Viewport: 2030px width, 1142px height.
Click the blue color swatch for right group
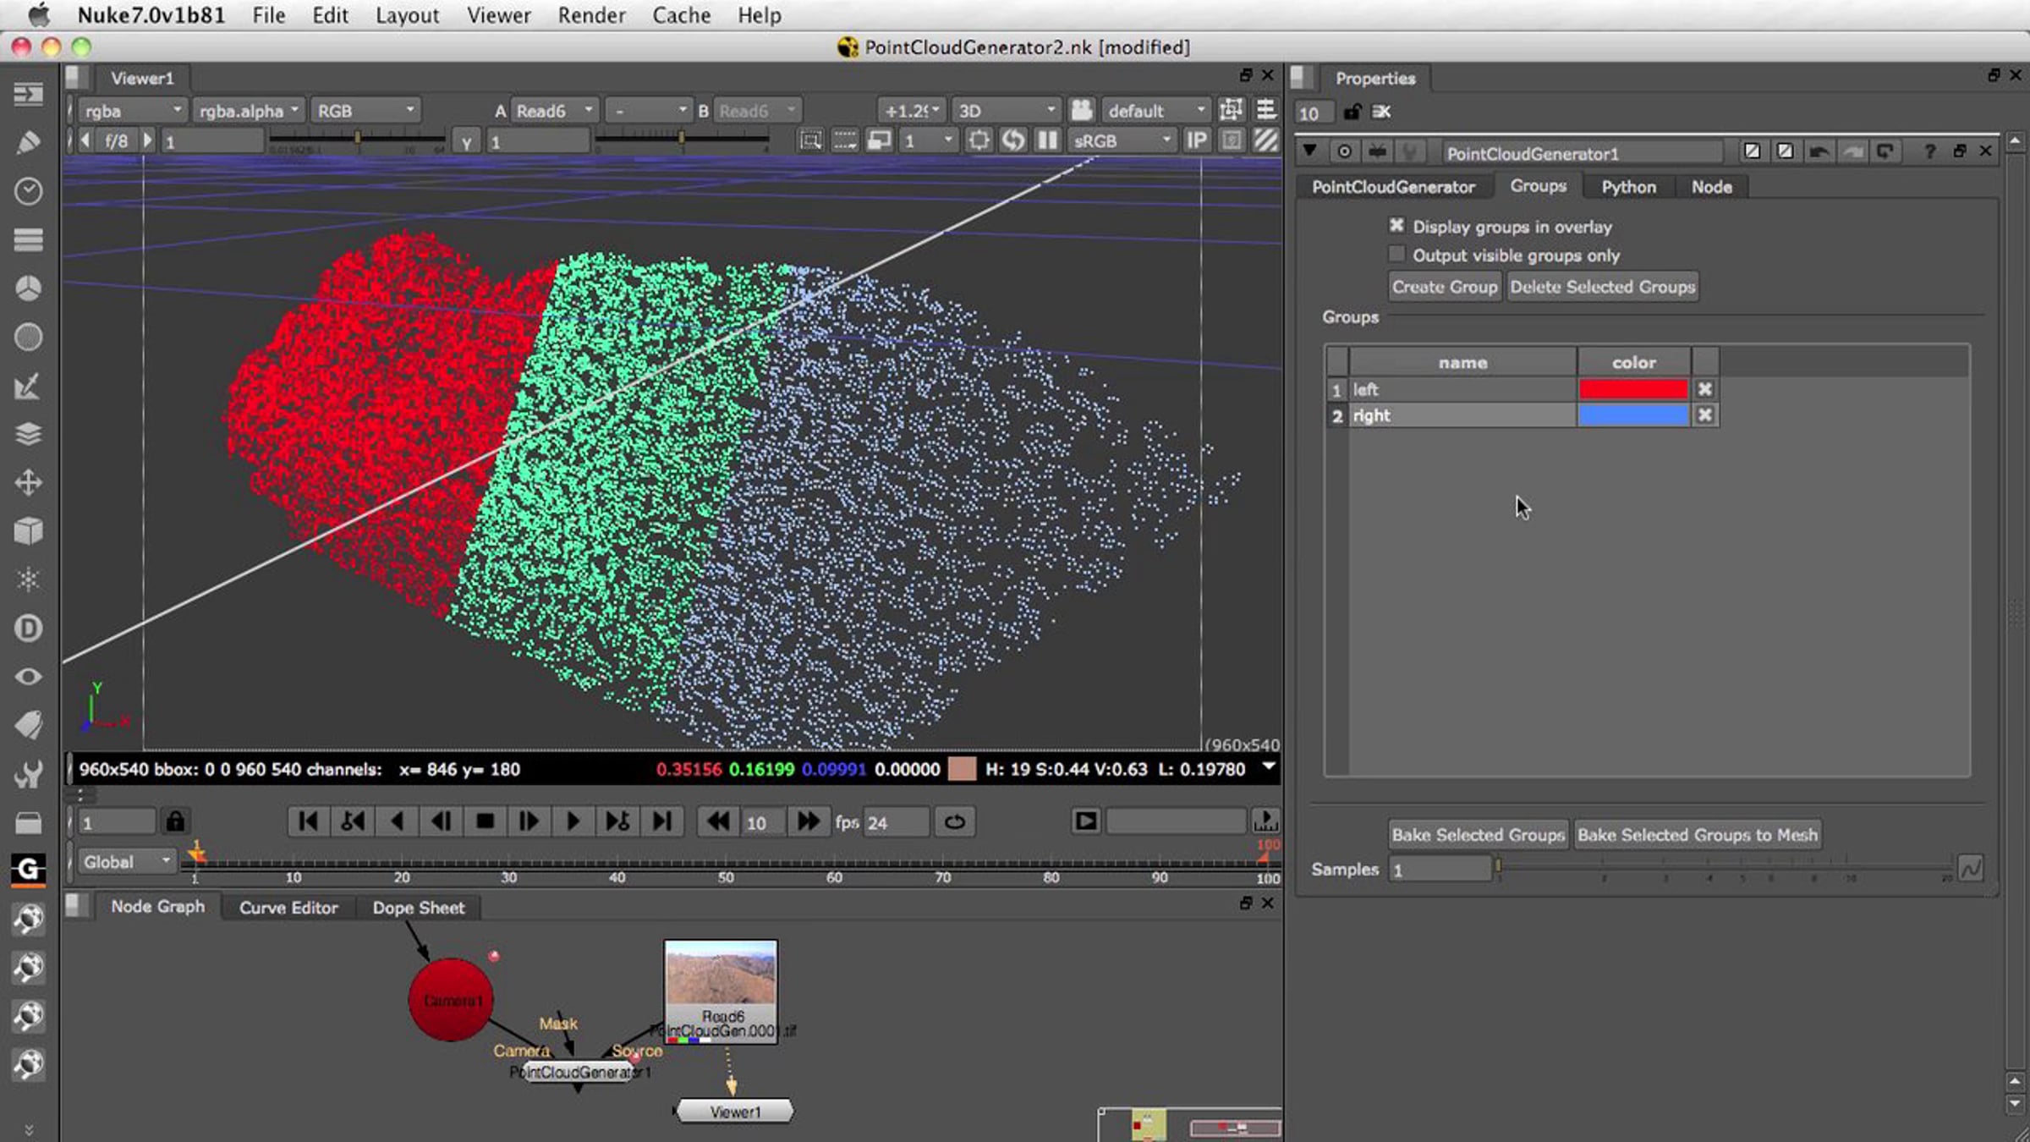point(1633,415)
